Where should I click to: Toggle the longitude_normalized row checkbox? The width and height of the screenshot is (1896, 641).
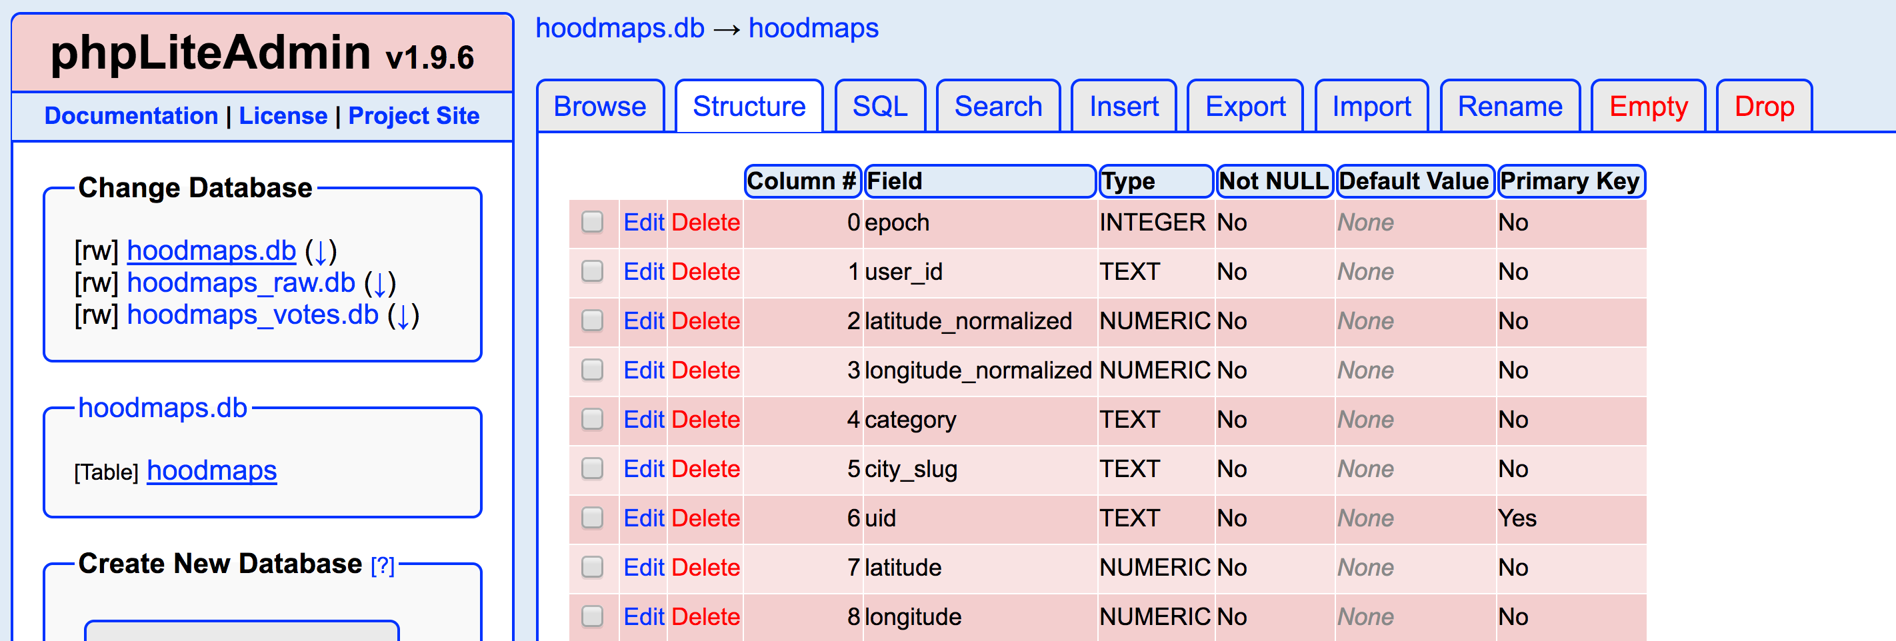click(x=593, y=370)
